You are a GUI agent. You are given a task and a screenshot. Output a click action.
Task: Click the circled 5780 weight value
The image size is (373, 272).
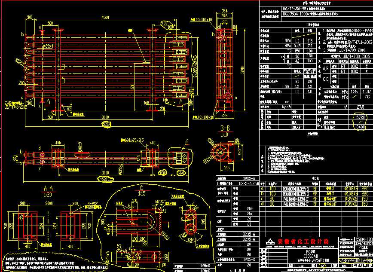click(x=360, y=118)
